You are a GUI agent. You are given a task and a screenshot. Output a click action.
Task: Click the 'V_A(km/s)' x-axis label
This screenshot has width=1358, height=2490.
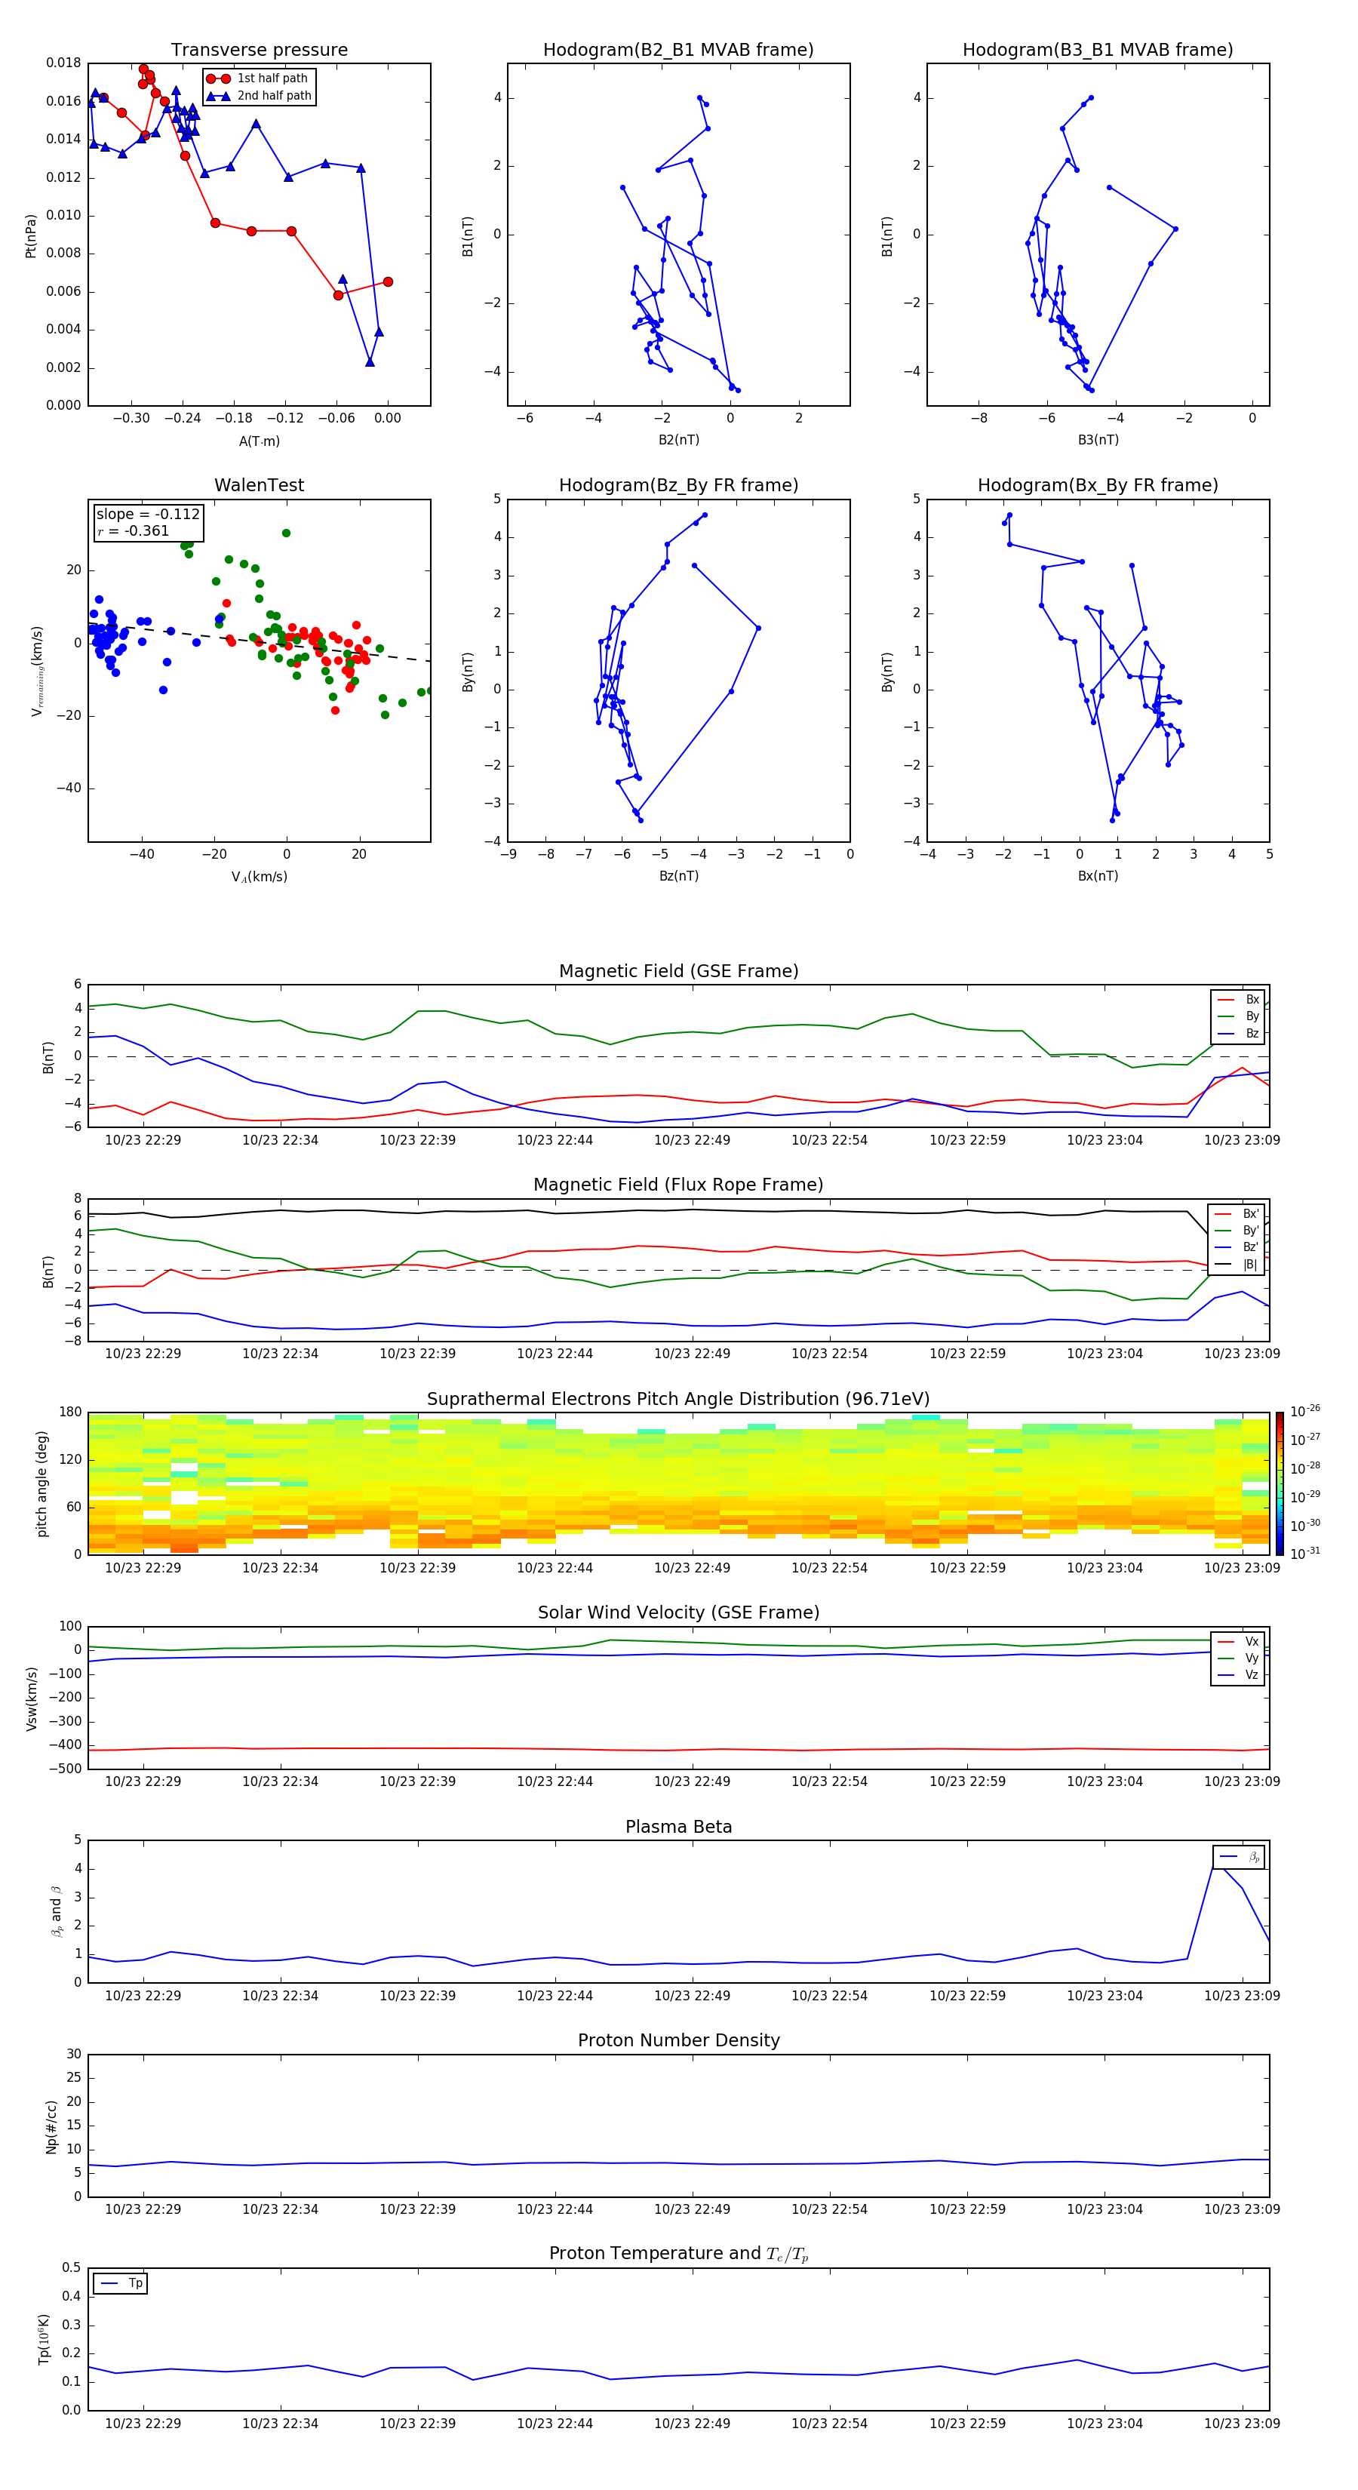[x=259, y=877]
